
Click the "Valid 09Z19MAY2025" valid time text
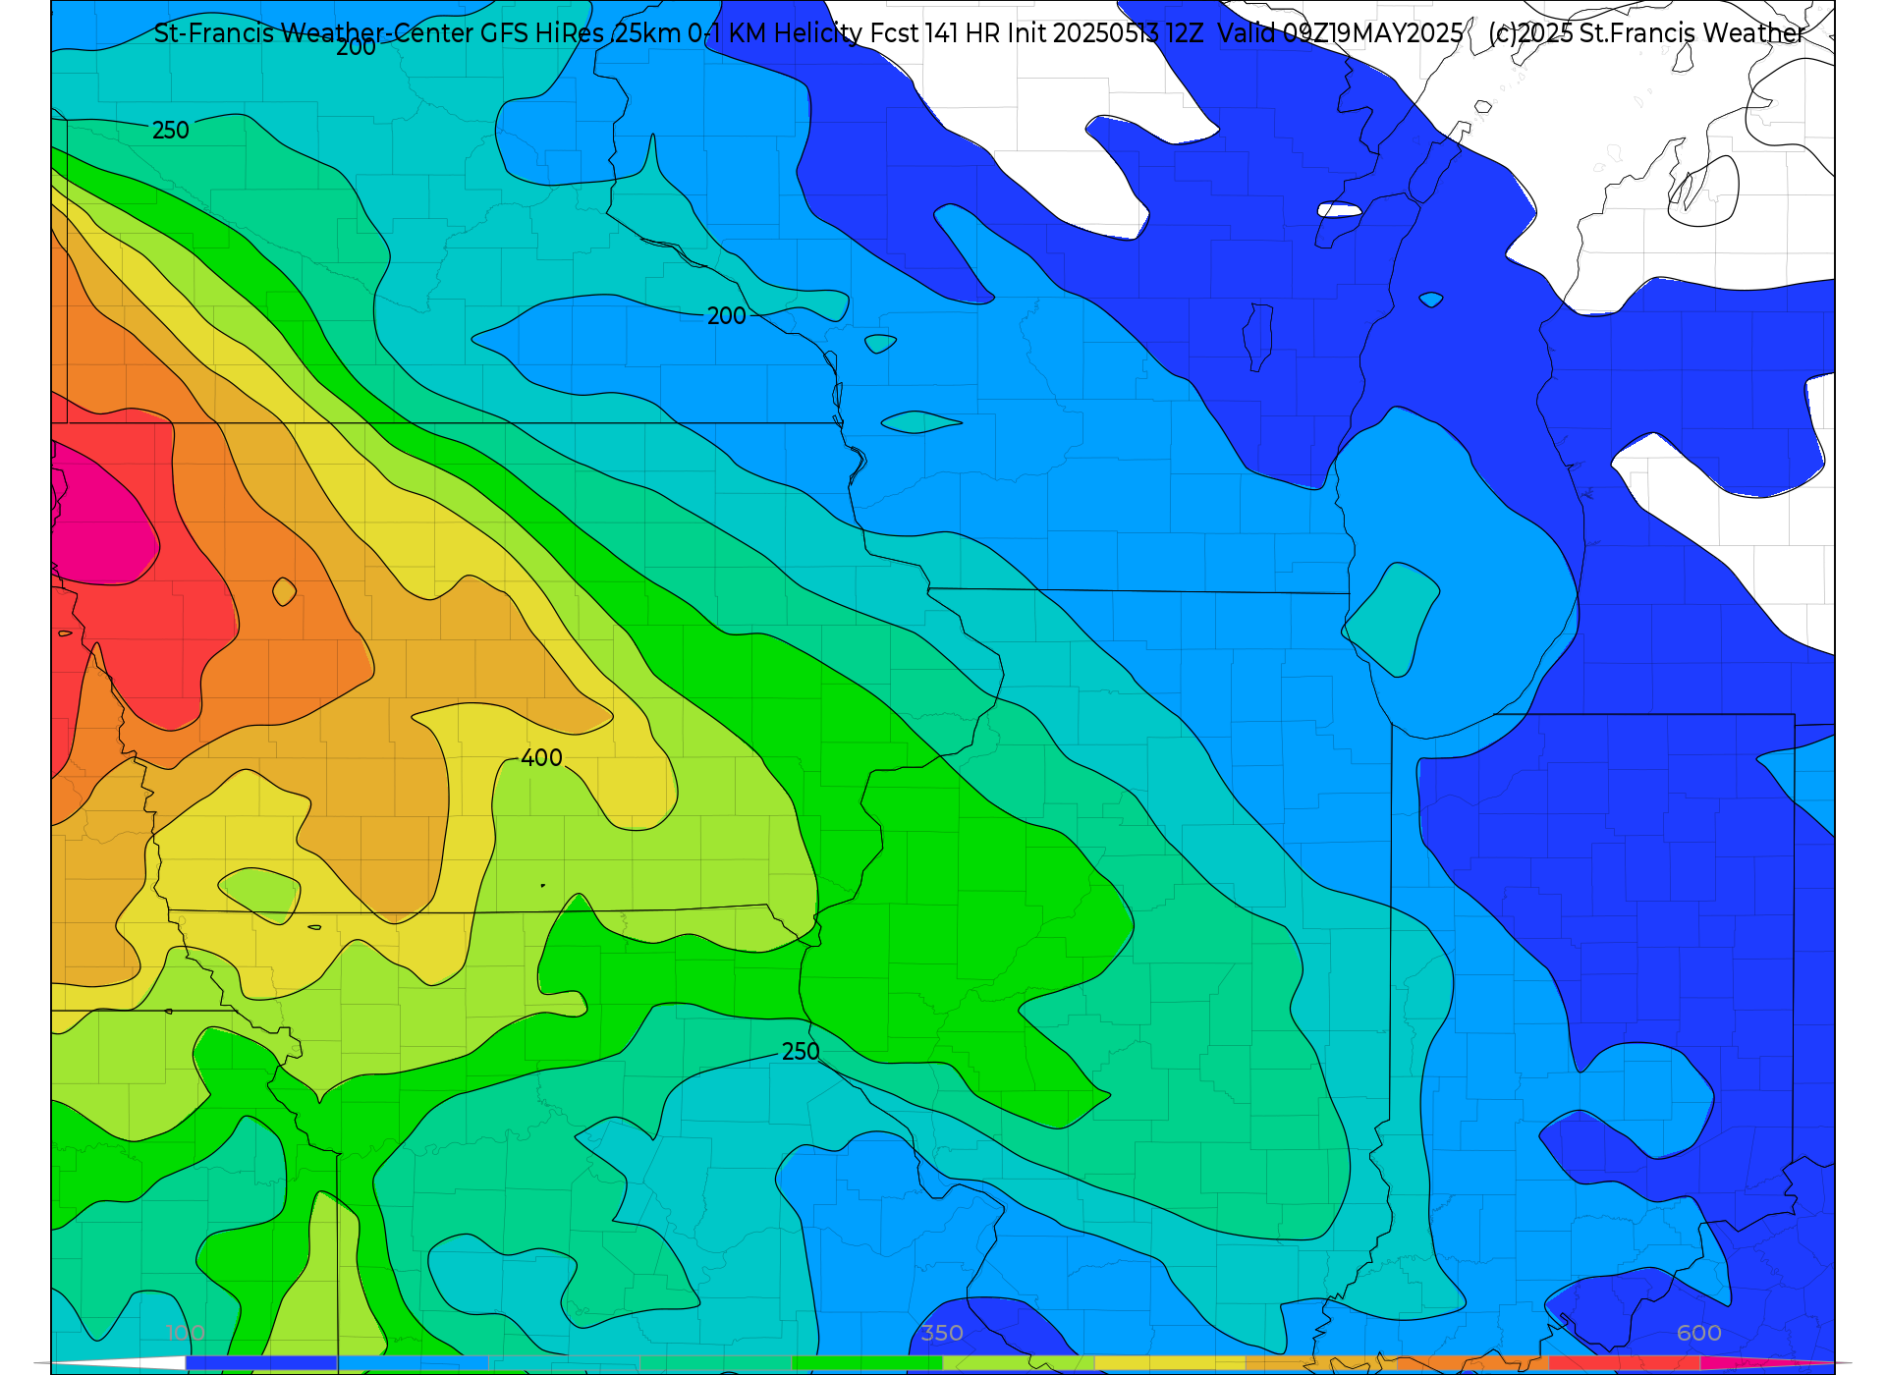[1340, 33]
